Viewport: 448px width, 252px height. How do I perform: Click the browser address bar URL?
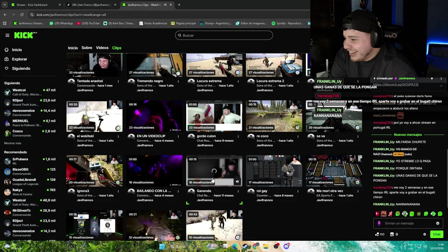[x=71, y=15]
